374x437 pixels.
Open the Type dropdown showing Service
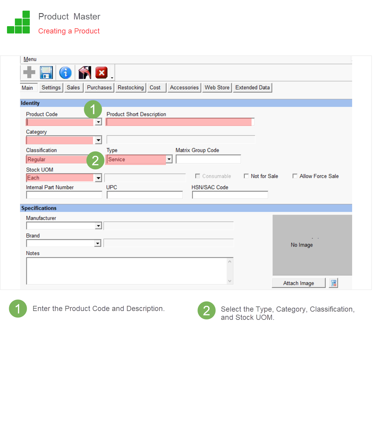pyautogui.click(x=169, y=159)
